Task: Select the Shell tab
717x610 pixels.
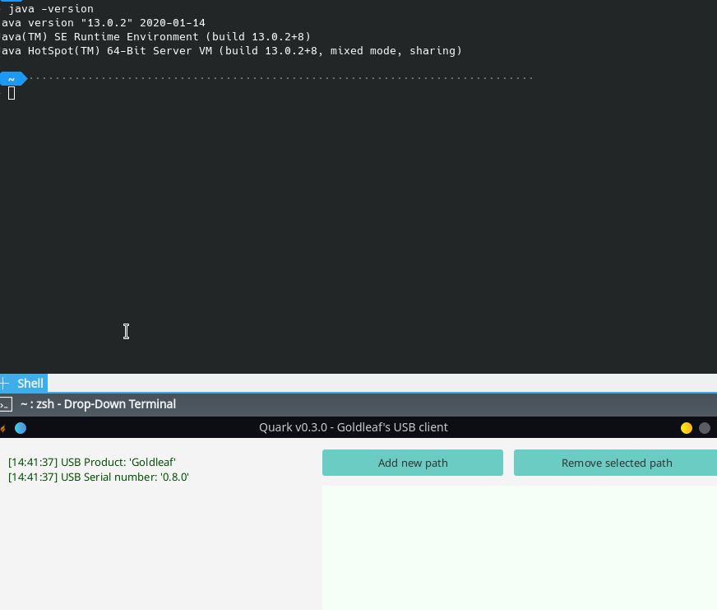Action: pyautogui.click(x=30, y=383)
